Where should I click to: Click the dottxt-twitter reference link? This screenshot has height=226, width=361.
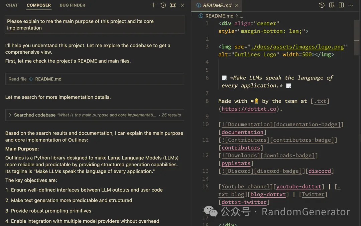point(244,202)
